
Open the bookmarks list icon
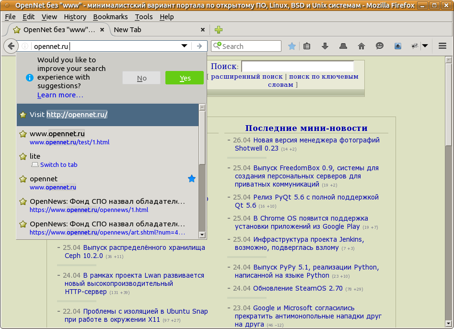pos(307,47)
